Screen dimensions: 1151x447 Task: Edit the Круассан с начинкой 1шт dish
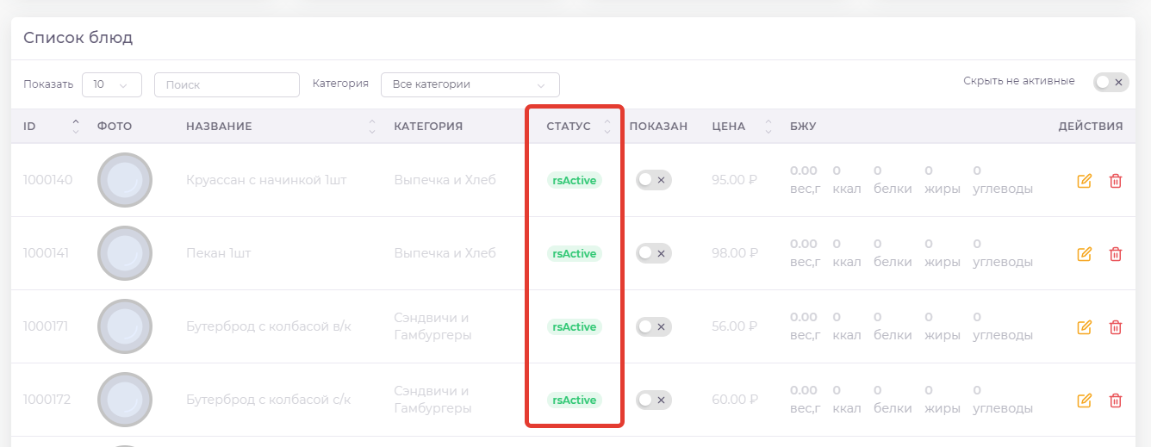(1084, 181)
